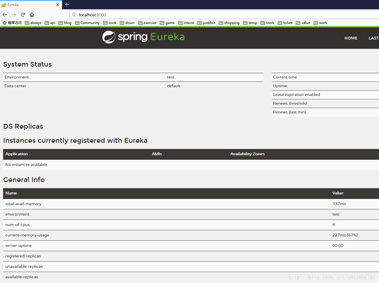Open the blog bookmark folder
Viewport: 379px width, 283px height.
coord(65,23)
